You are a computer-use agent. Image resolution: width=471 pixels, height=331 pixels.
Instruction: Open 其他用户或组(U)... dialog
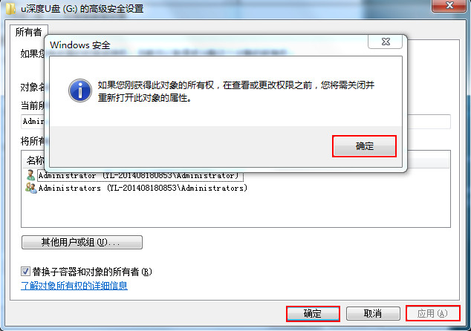[x=82, y=242]
